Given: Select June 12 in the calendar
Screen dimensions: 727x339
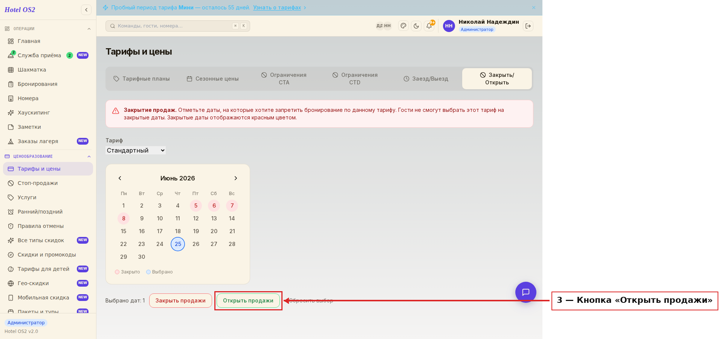Looking at the screenshot, I should point(196,218).
